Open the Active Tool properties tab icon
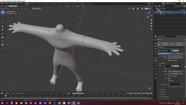This screenshot has width=186, height=105. point(155,40)
